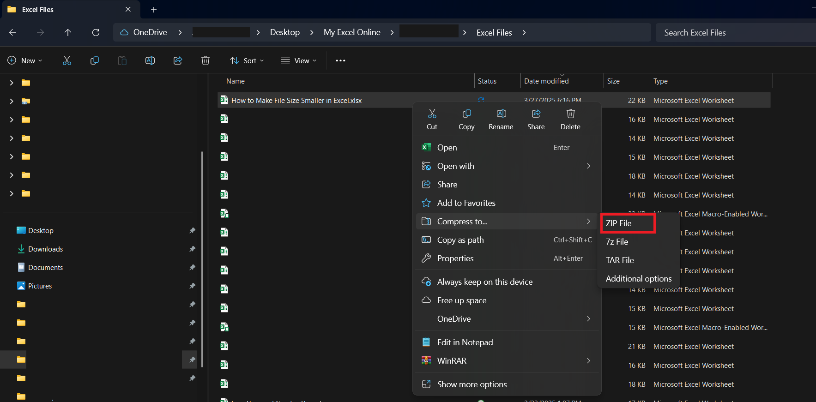Click the Delete trash icon in the toolbar
Screen dimensions: 816x402
tap(206, 60)
